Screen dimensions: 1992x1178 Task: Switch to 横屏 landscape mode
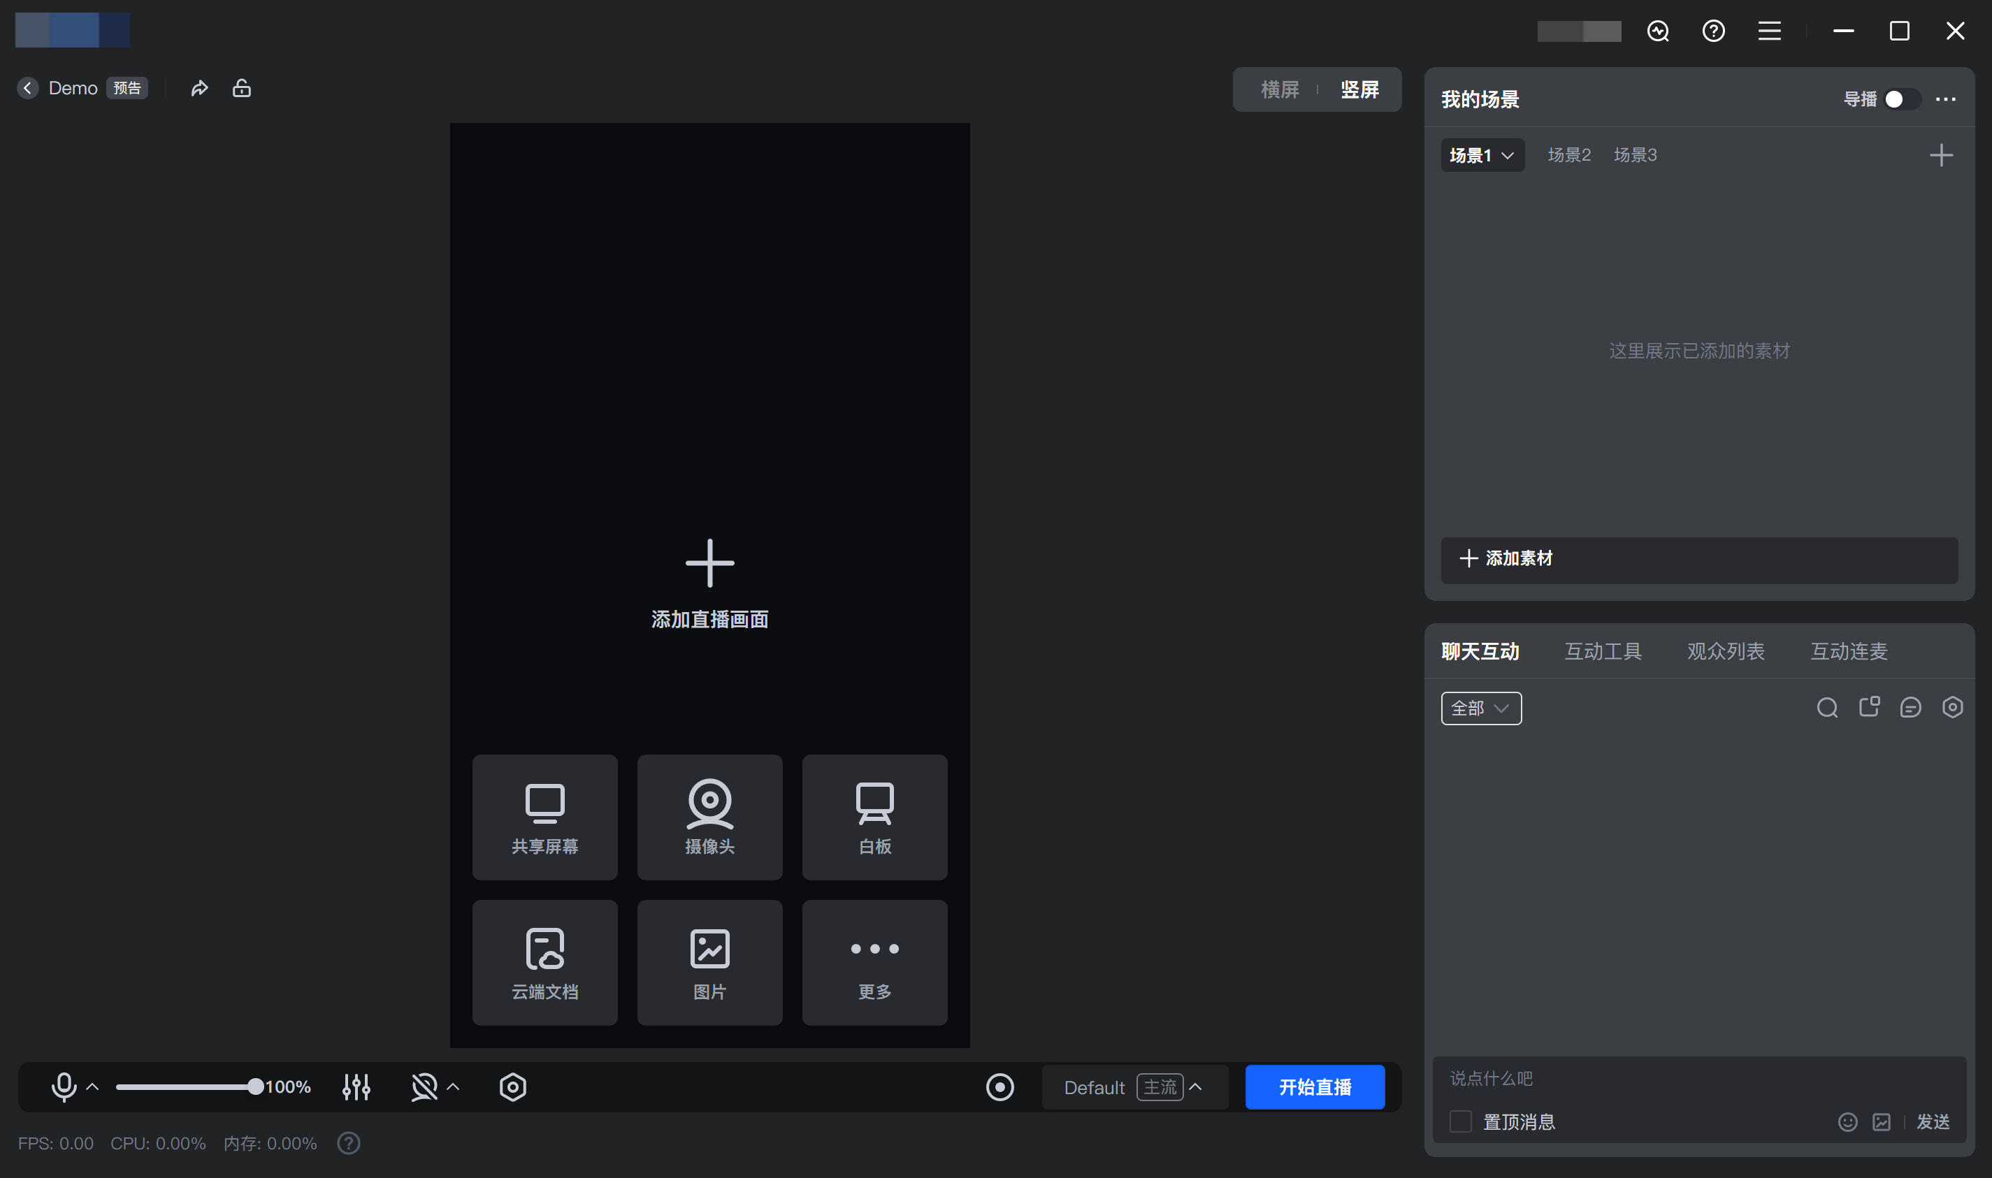click(1279, 89)
